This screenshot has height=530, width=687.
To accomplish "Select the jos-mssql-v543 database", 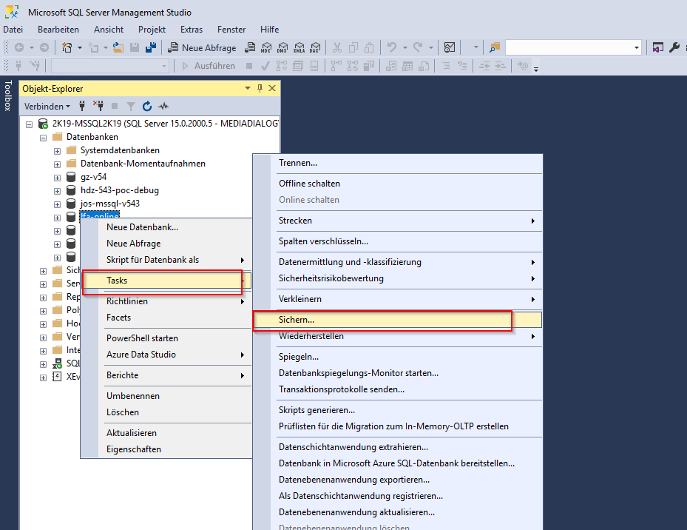I will click(110, 204).
